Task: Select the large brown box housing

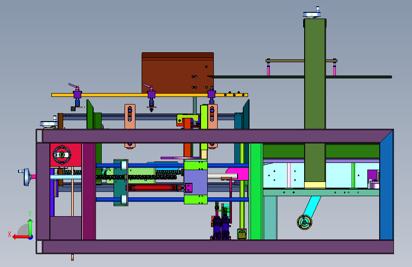Action: pyautogui.click(x=178, y=73)
